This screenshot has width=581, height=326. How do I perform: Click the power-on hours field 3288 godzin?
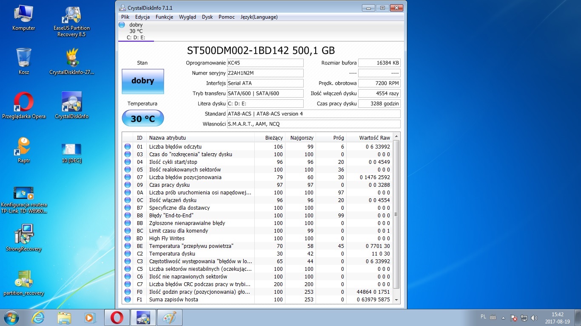click(x=379, y=104)
